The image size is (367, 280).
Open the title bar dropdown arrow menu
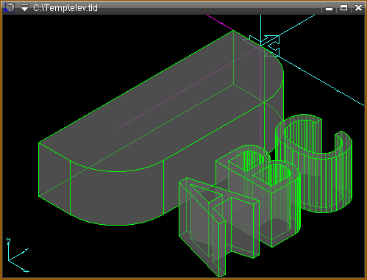click(24, 8)
